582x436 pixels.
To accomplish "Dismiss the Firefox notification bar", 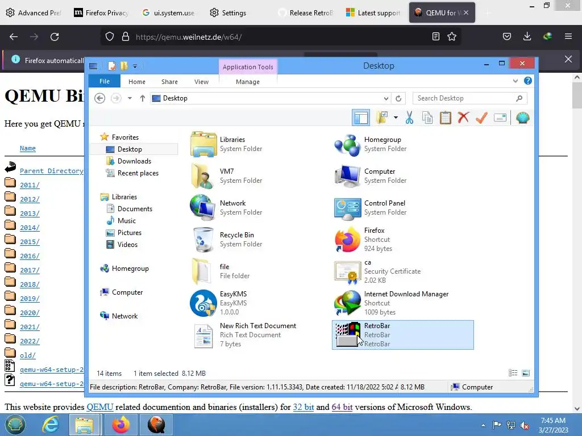I will 568,59.
